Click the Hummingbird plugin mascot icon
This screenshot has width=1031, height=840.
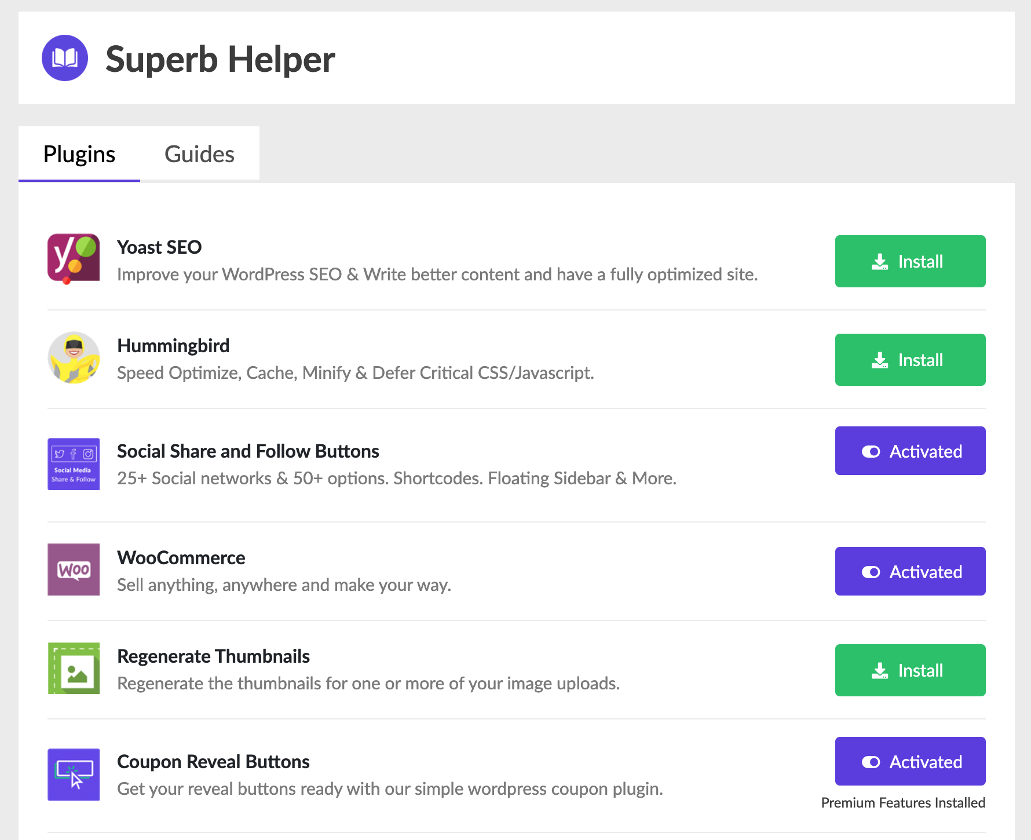coord(74,357)
